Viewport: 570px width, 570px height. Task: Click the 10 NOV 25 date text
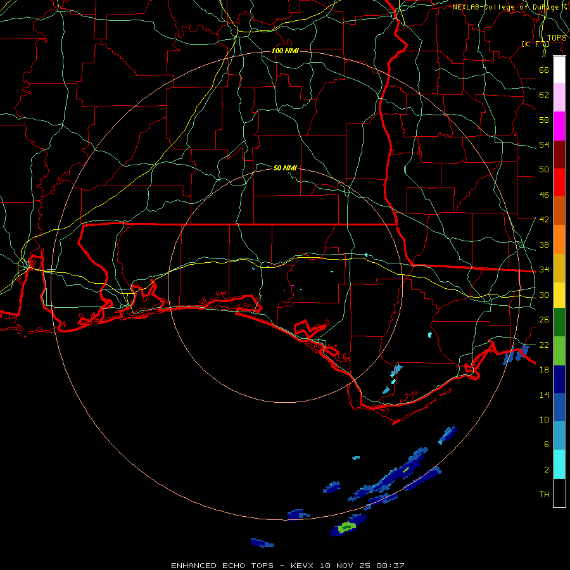tap(345, 566)
